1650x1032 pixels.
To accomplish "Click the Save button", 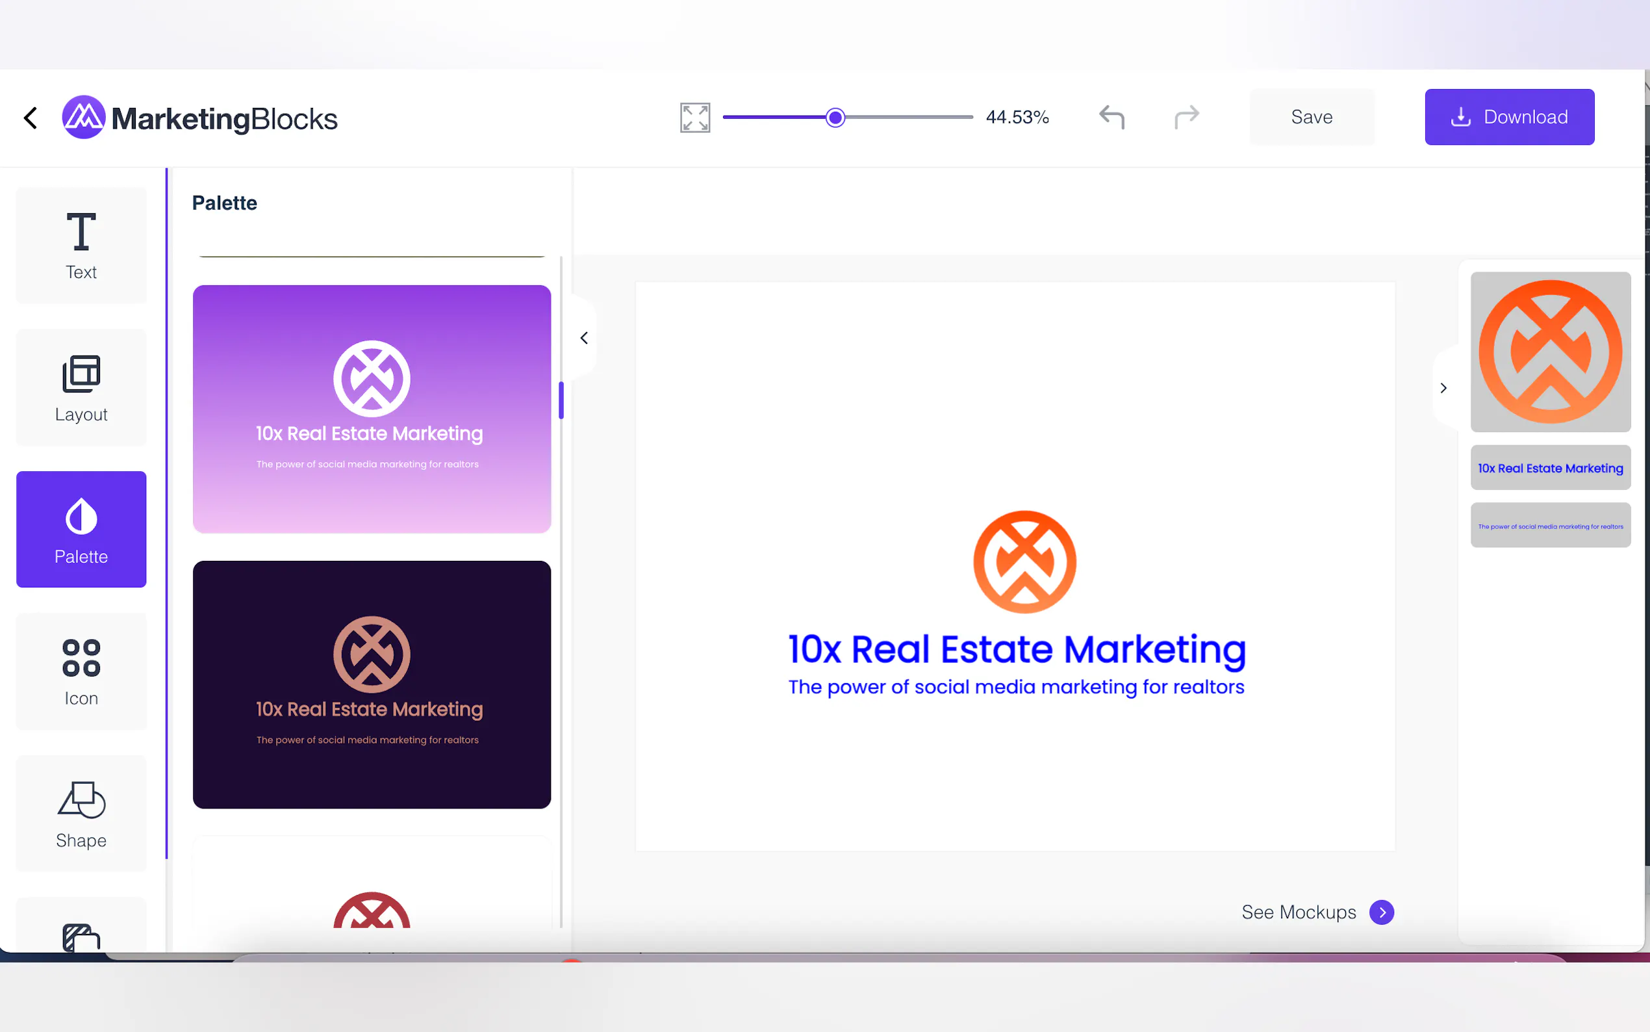I will 1311,117.
